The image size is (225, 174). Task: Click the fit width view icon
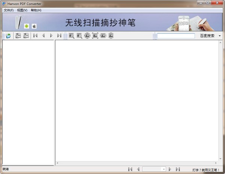(x=103, y=36)
